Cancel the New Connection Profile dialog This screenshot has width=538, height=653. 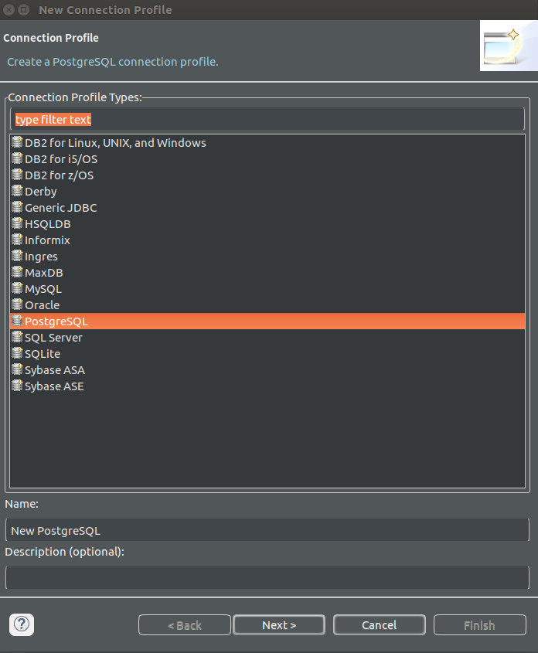coord(380,625)
